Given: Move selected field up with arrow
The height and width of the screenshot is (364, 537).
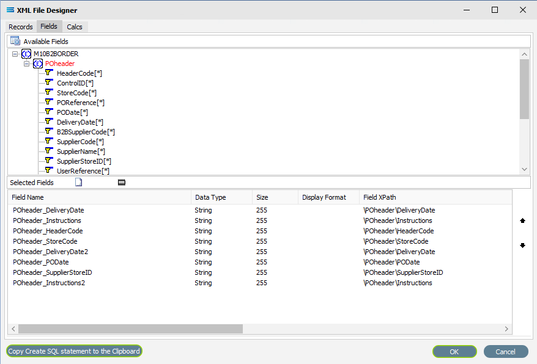Looking at the screenshot, I should pos(522,220).
